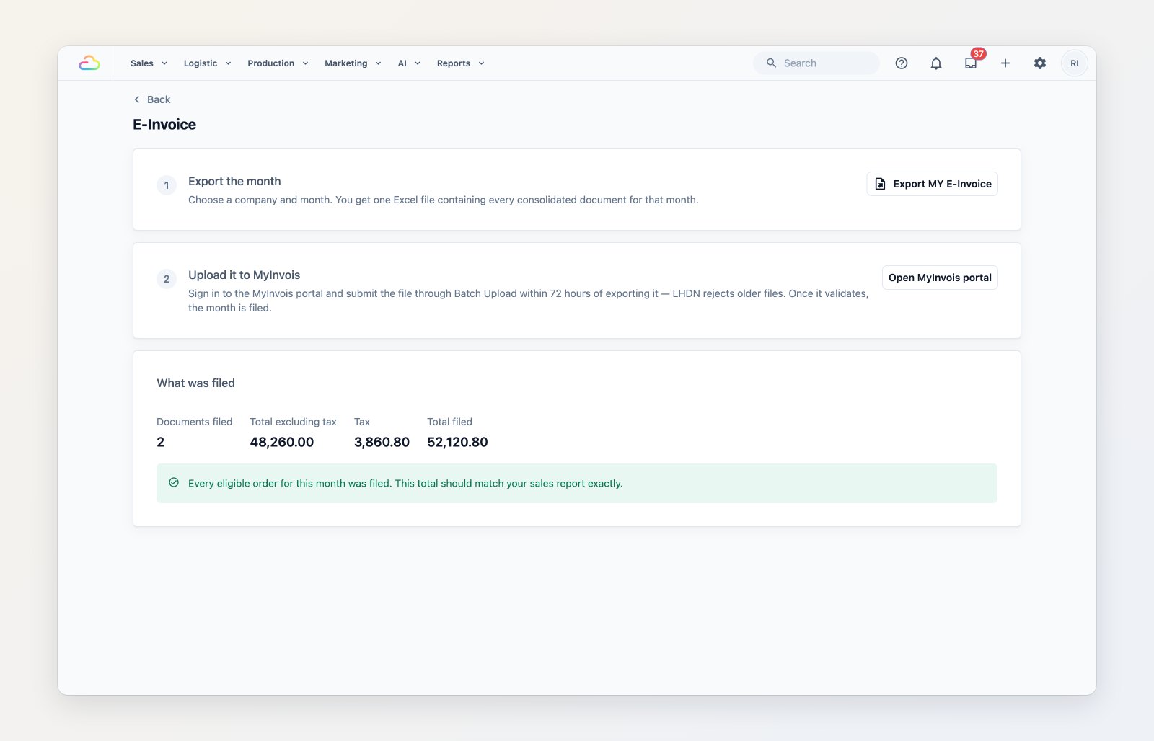This screenshot has width=1154, height=741.
Task: Click the 48,260.00 total excluding tax value
Action: [x=282, y=442]
